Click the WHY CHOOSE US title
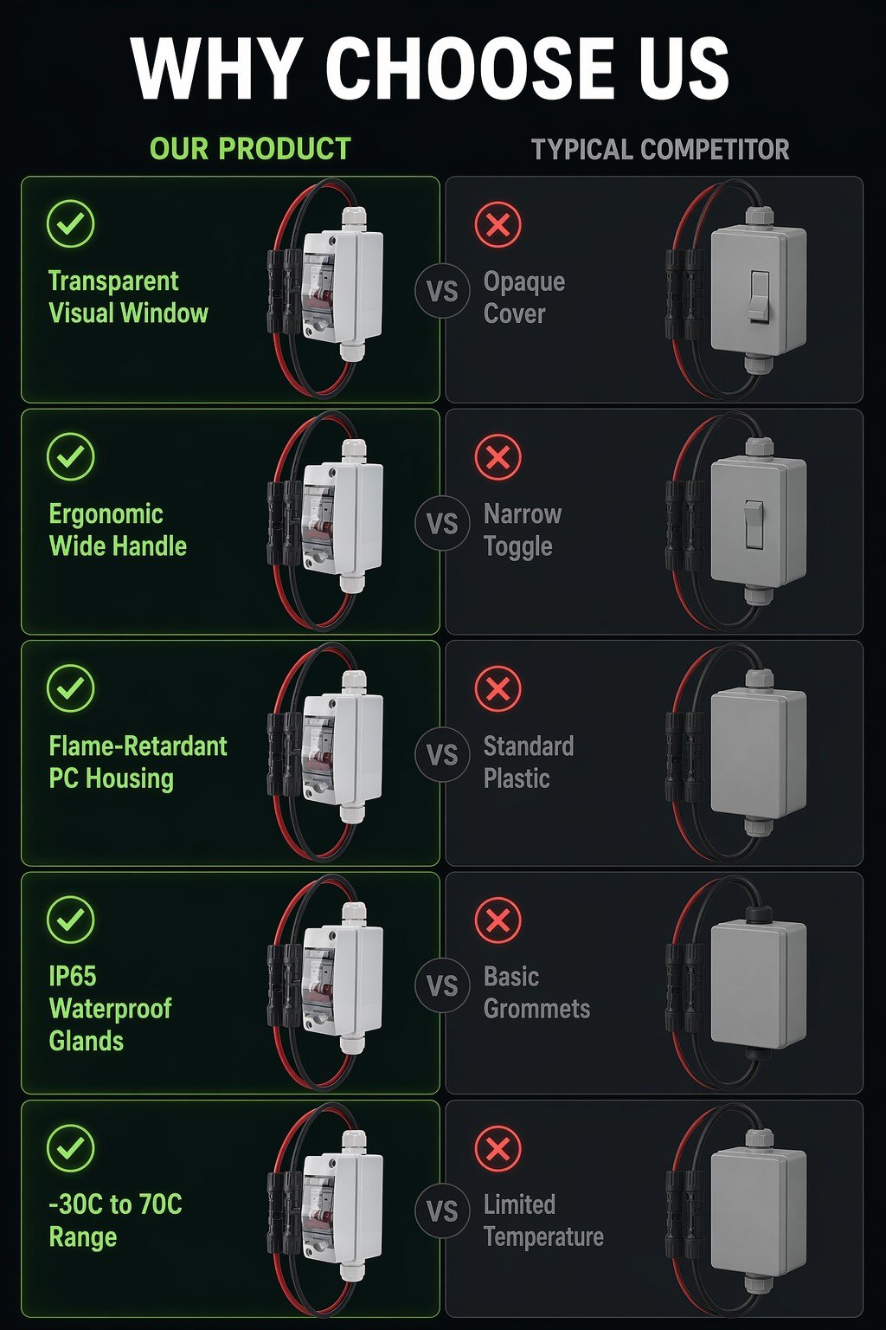 (x=431, y=68)
